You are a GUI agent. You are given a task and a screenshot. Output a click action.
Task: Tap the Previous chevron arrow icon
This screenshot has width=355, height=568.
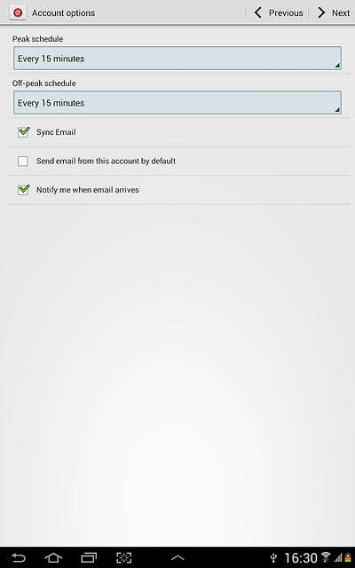click(258, 13)
